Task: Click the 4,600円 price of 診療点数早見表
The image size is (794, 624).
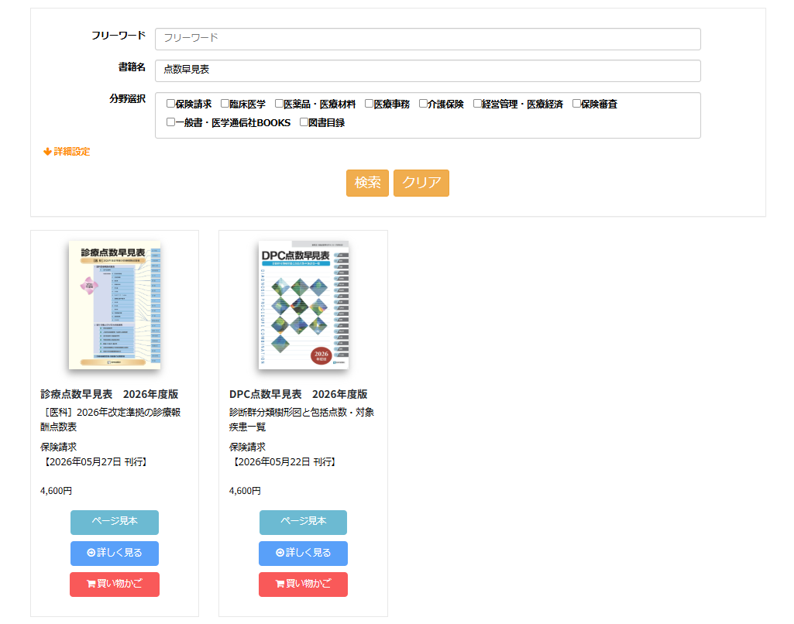Action: 57,491
